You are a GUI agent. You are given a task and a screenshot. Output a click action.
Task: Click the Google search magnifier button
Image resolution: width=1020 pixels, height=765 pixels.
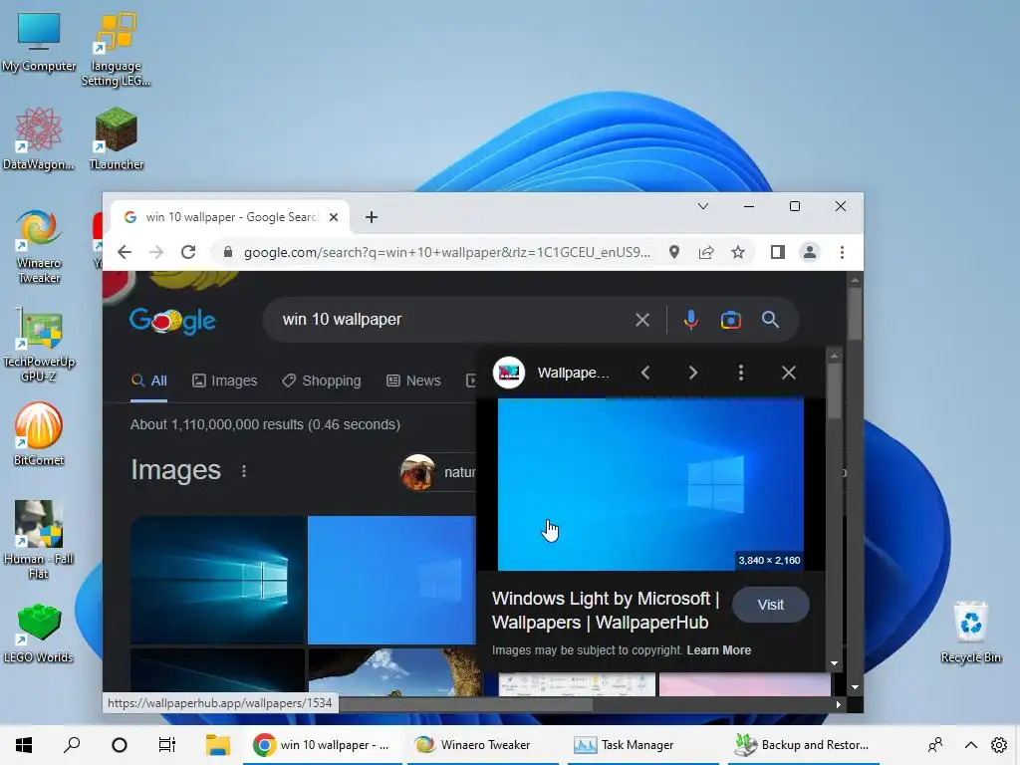(x=770, y=320)
